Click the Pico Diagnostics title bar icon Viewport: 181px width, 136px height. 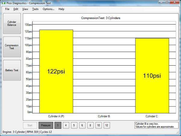click(4, 3)
